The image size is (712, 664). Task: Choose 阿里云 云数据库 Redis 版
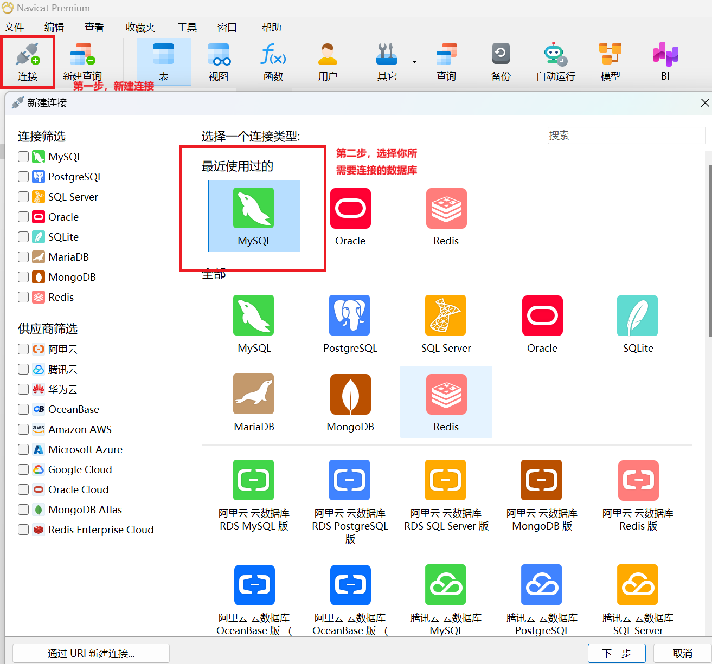click(638, 496)
